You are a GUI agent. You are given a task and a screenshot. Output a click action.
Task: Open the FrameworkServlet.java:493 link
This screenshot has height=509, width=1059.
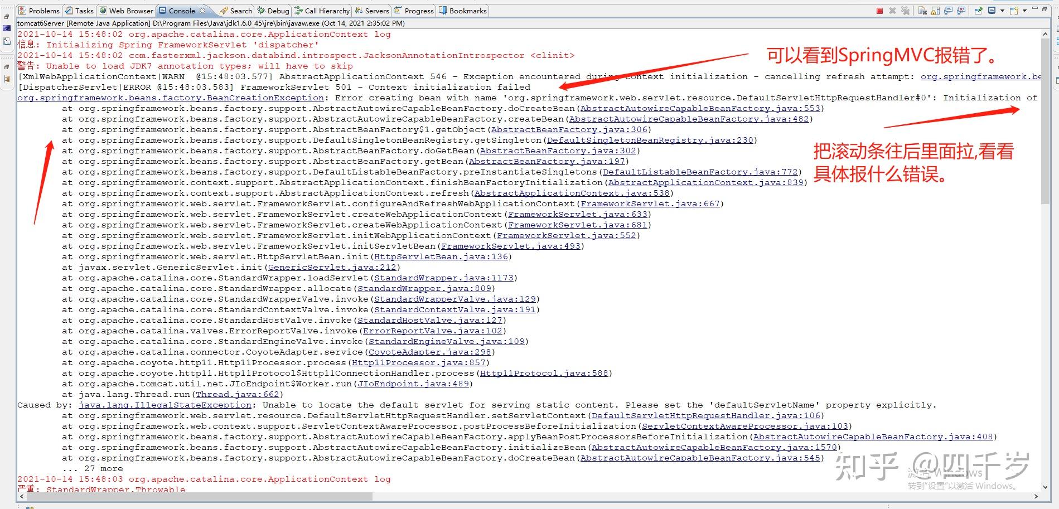point(511,246)
